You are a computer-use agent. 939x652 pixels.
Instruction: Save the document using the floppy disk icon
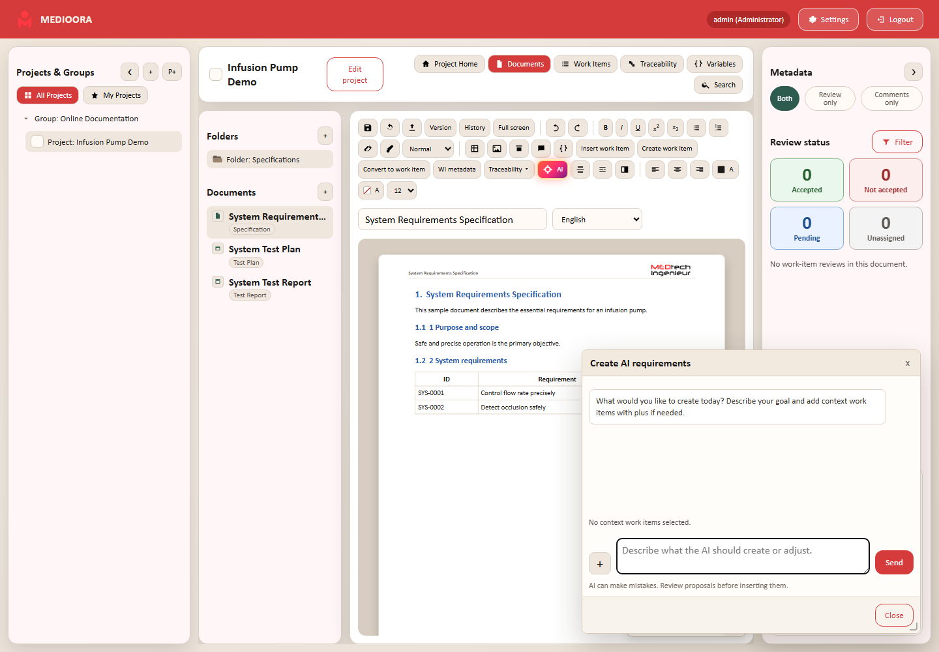[x=368, y=128]
